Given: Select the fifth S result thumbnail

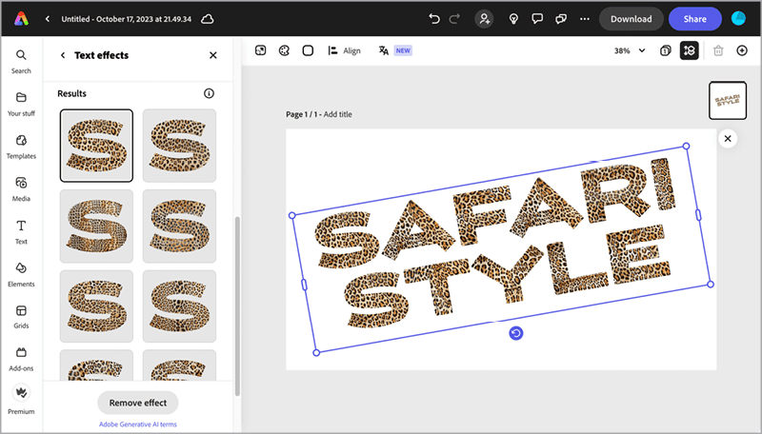Looking at the screenshot, I should (x=96, y=306).
